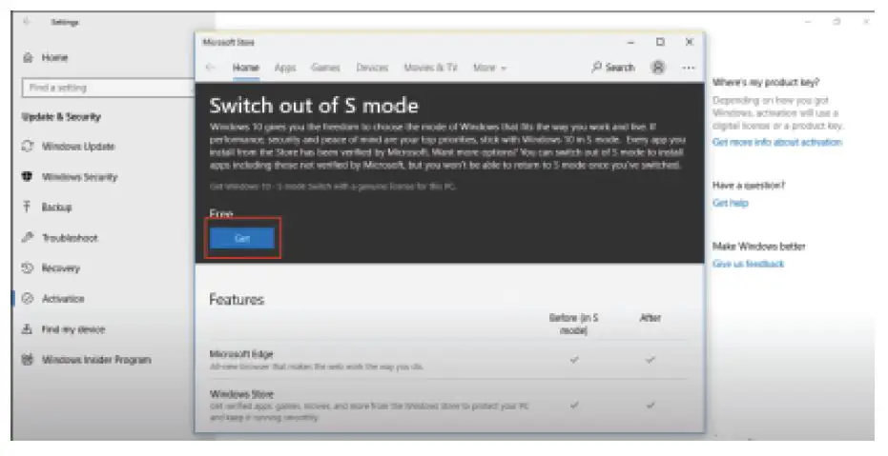This screenshot has width=888, height=456.
Task: Click the blue Get button
Action: 242,238
